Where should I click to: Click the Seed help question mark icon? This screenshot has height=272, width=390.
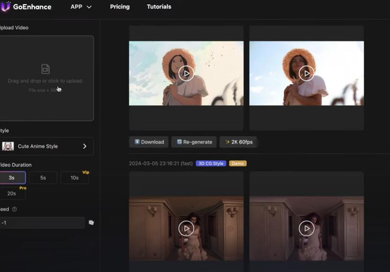click(x=14, y=209)
